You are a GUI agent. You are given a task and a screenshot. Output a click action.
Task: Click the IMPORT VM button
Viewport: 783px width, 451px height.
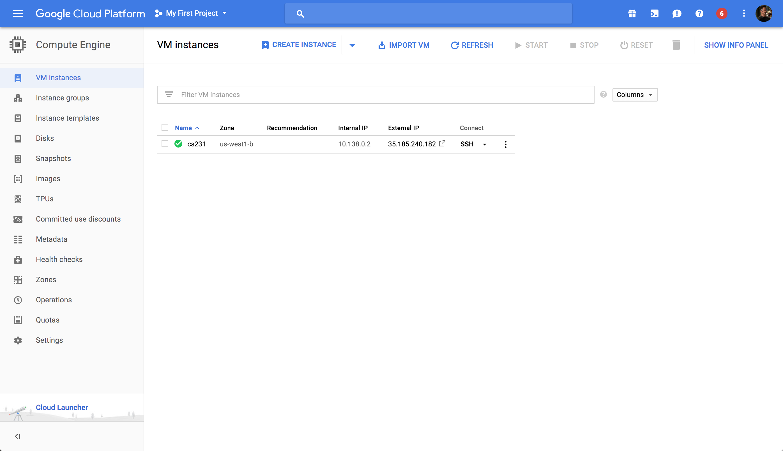coord(404,45)
